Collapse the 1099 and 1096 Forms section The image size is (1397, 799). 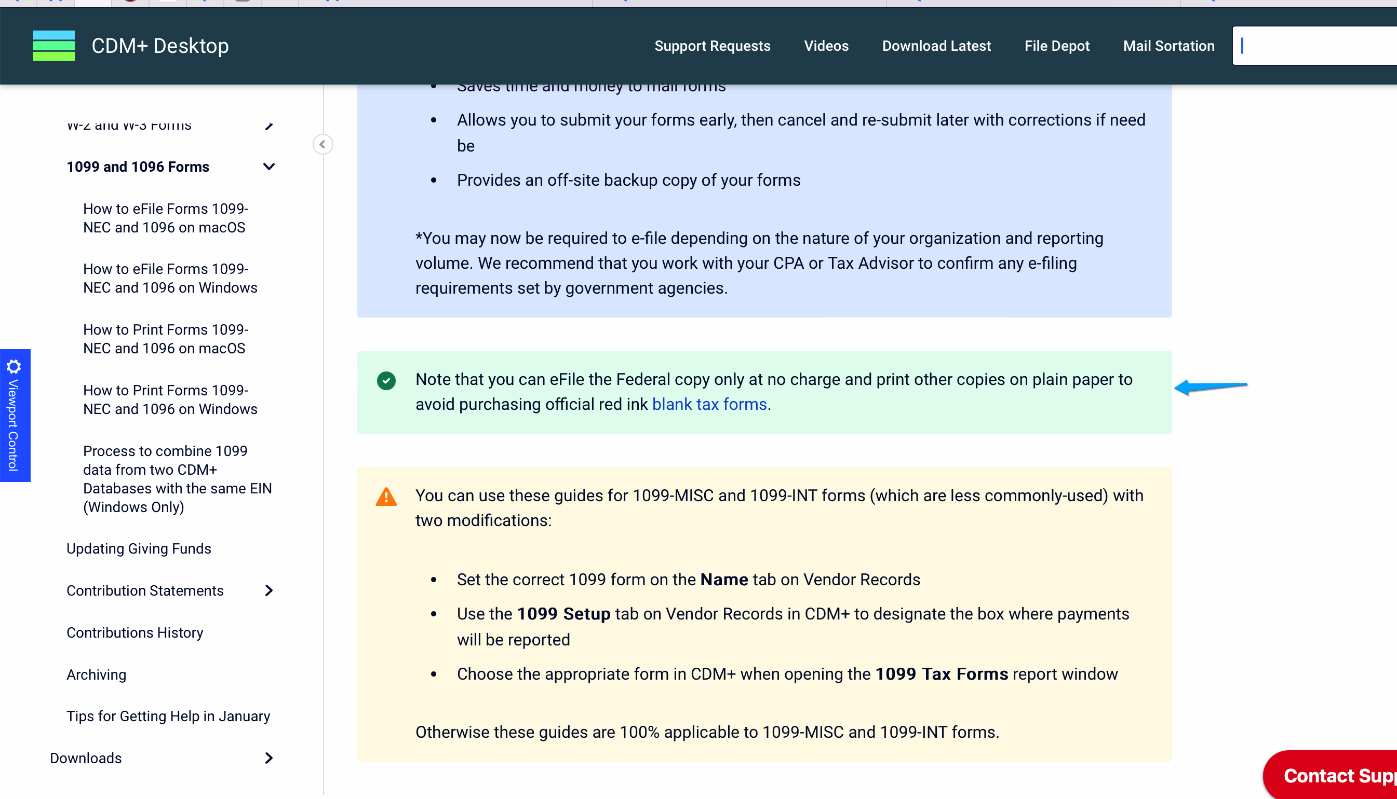(x=268, y=166)
